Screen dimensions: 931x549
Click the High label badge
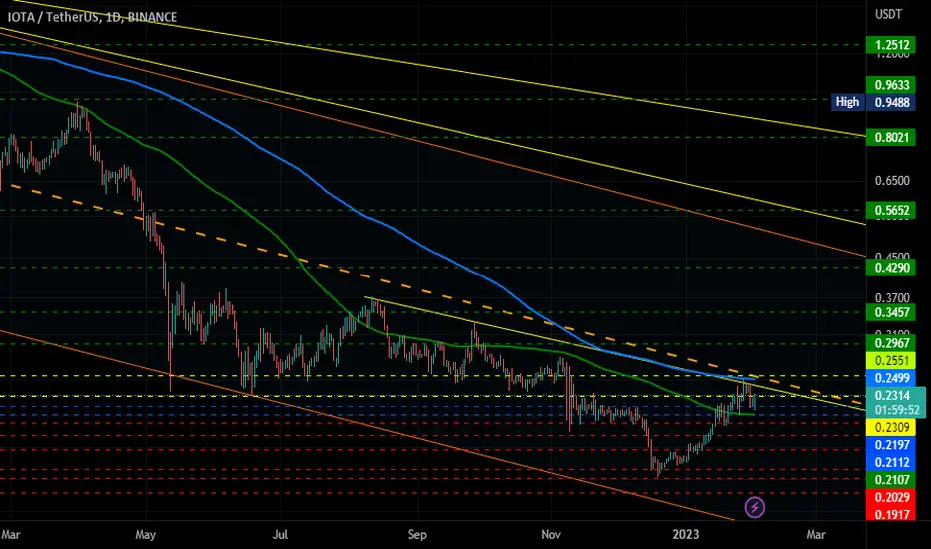847,102
